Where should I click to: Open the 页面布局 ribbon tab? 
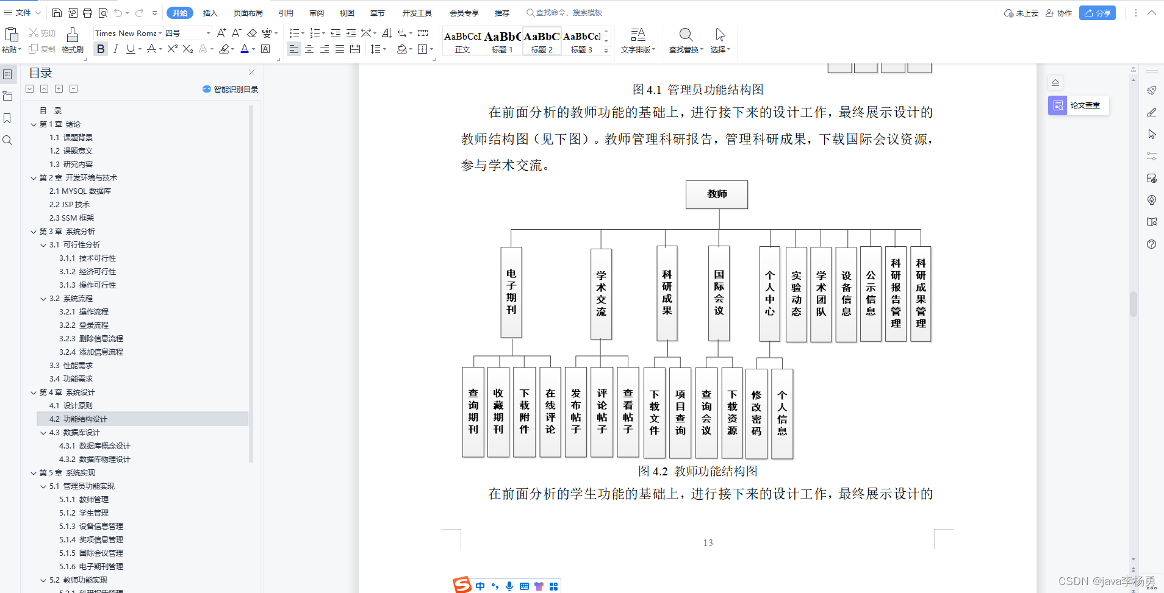[248, 13]
